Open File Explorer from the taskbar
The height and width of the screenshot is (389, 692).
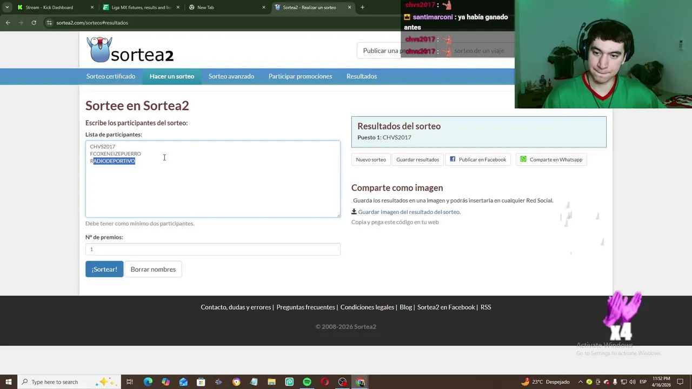271,382
